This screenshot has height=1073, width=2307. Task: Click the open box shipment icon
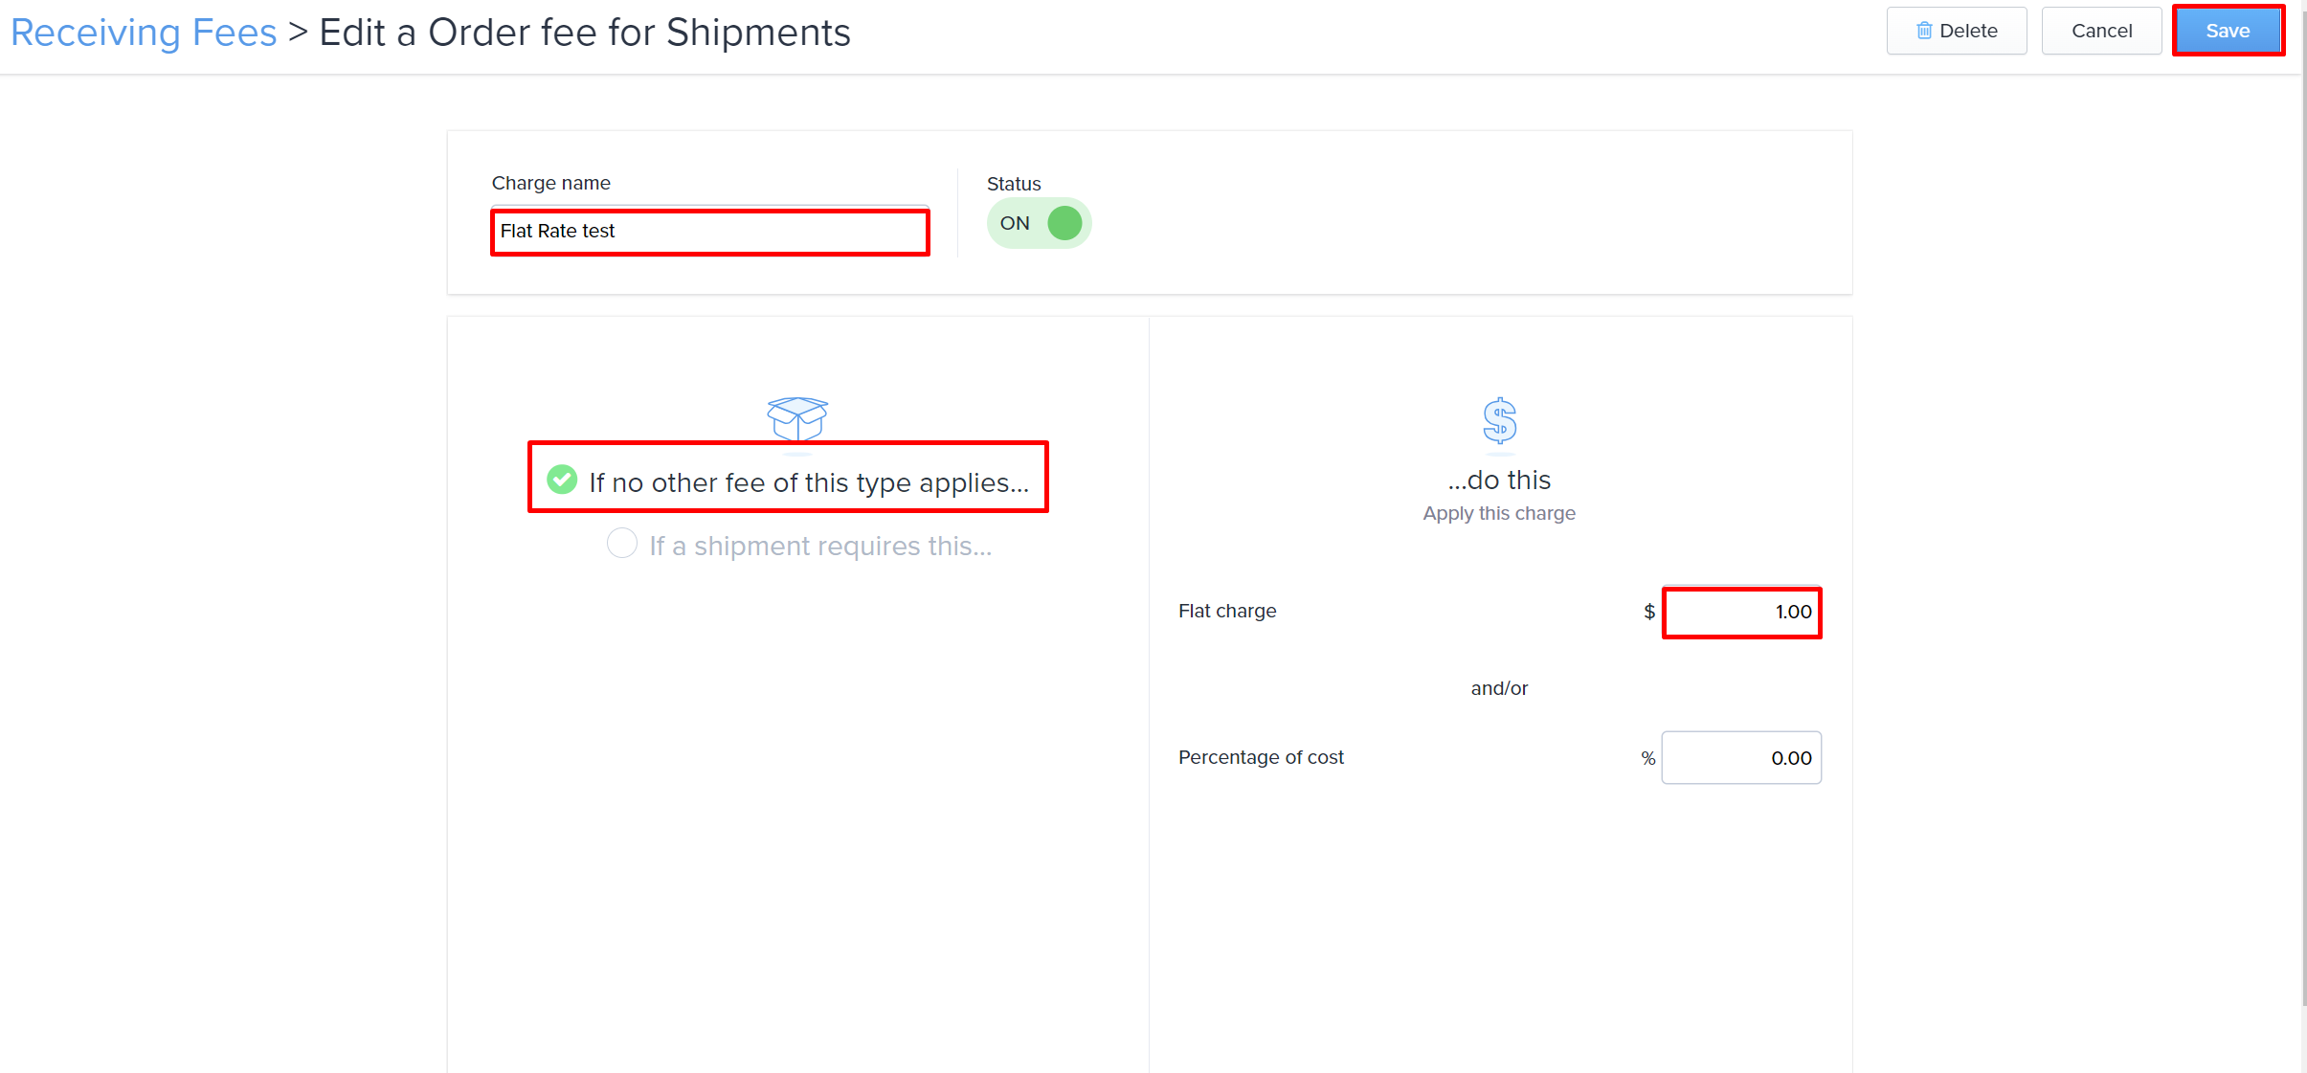[x=797, y=419]
